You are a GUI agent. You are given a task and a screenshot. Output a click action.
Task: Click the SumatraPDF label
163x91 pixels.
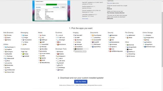tap(97, 40)
